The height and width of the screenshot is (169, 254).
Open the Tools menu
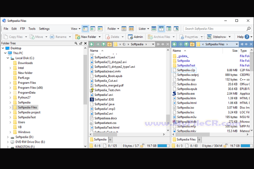pos(32,29)
